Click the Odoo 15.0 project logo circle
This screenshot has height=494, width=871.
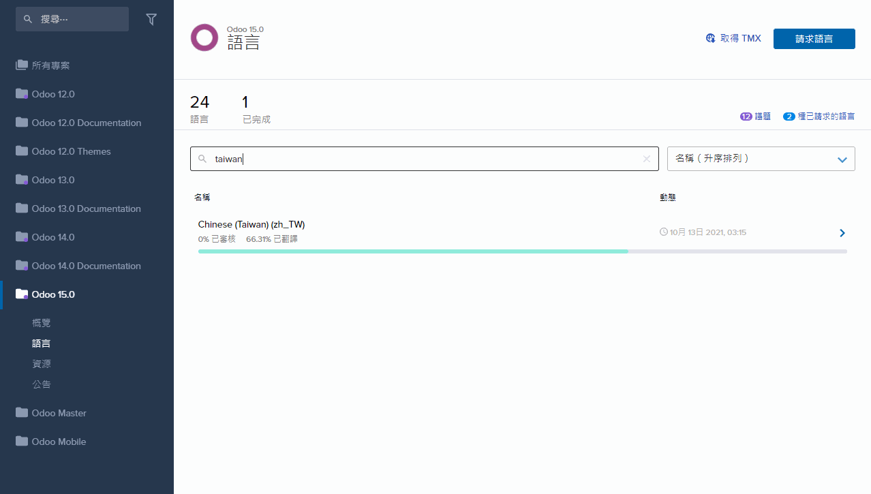point(204,37)
